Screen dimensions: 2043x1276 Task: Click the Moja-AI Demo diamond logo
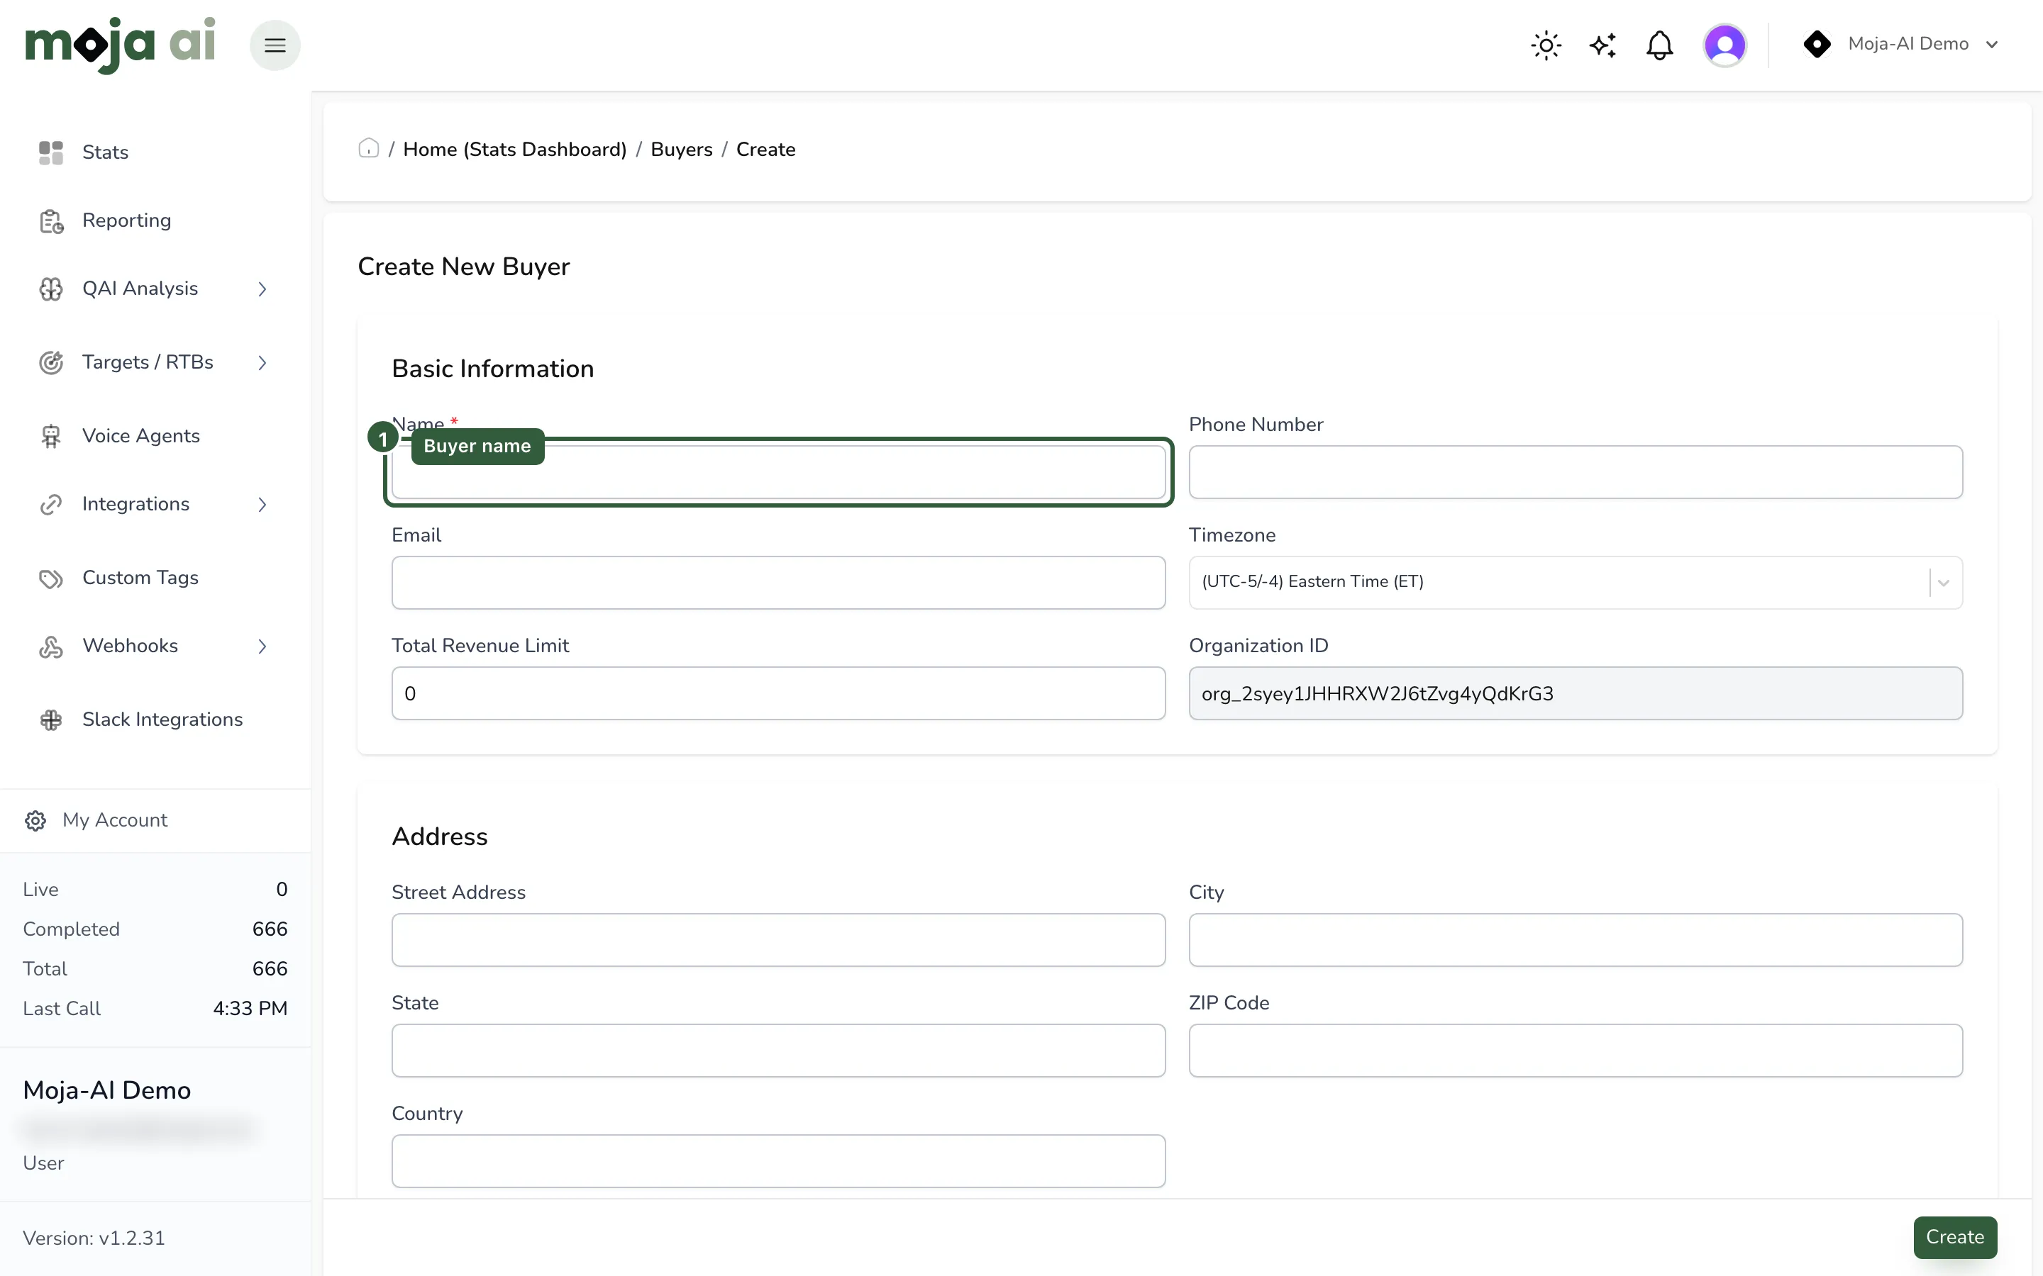1817,44
